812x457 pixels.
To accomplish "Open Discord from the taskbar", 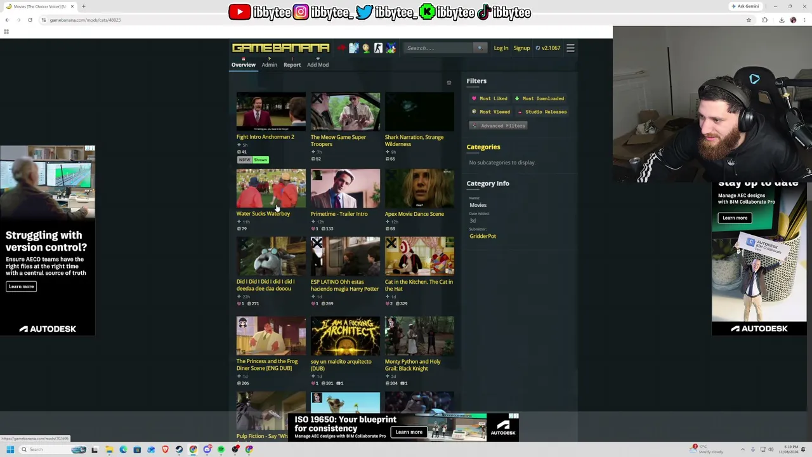I will click(207, 449).
